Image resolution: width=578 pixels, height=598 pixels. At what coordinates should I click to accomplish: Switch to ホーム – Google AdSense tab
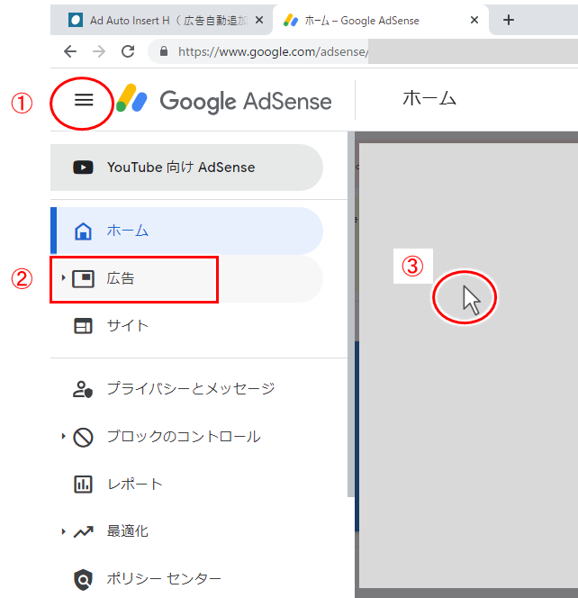point(381,20)
